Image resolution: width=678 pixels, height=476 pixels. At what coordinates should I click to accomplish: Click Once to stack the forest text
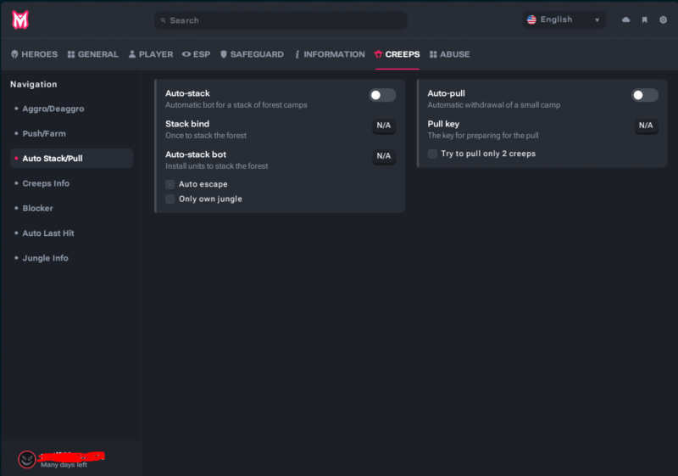point(206,136)
